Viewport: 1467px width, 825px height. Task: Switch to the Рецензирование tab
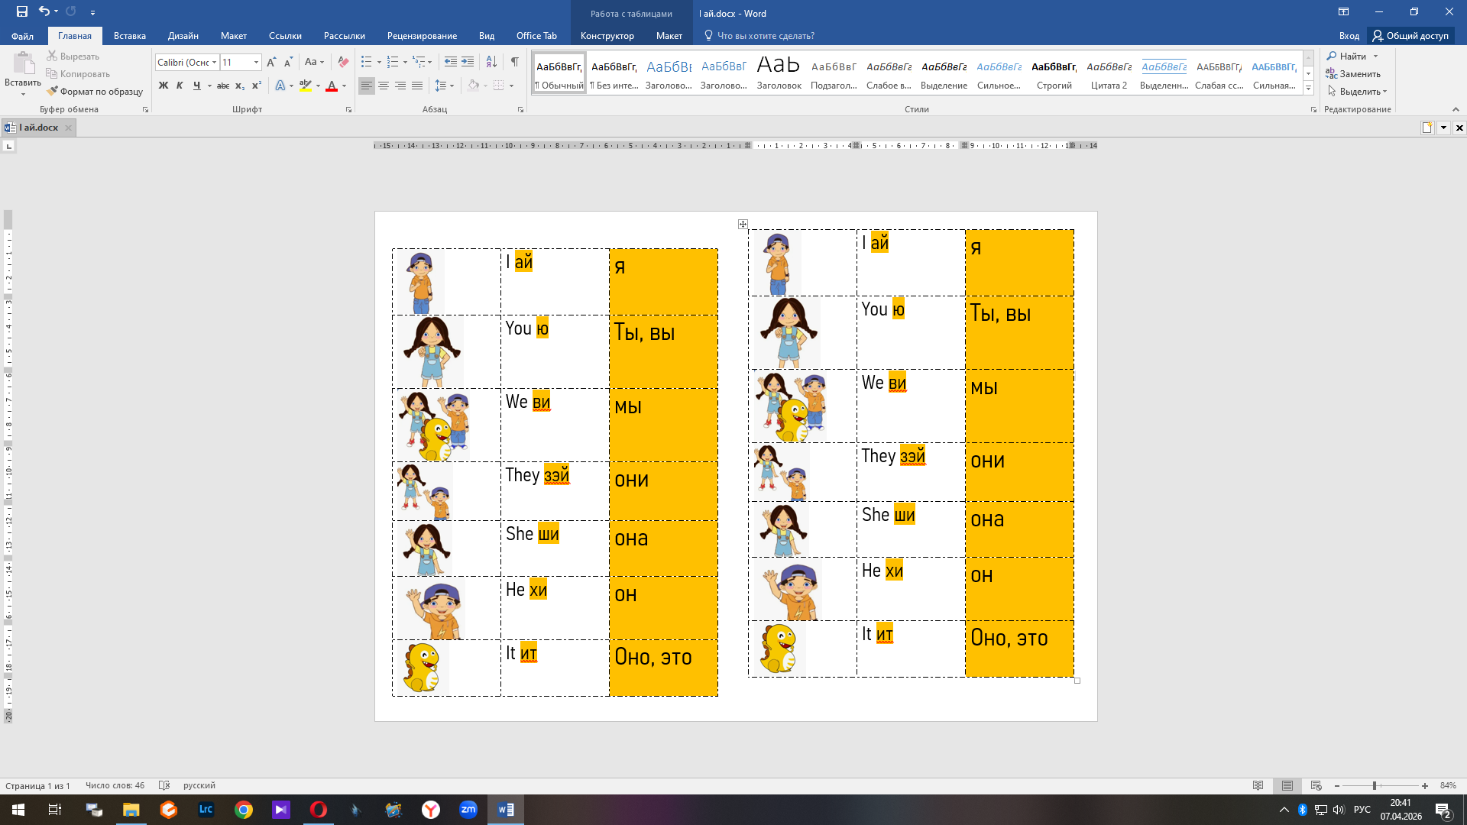[x=422, y=36]
